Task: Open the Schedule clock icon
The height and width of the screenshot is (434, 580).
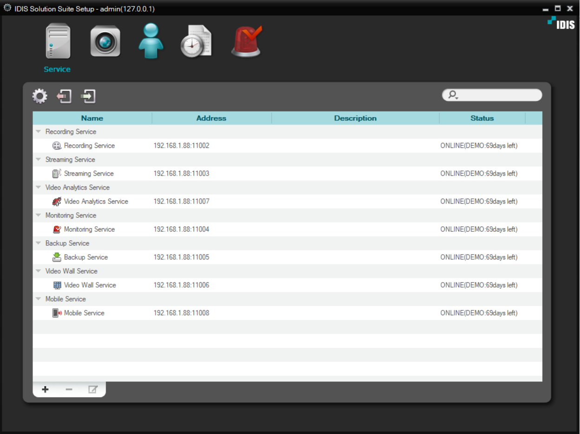Action: (196, 42)
